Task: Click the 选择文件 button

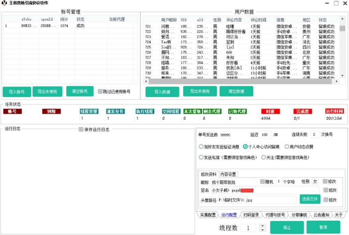Action: click(x=310, y=199)
